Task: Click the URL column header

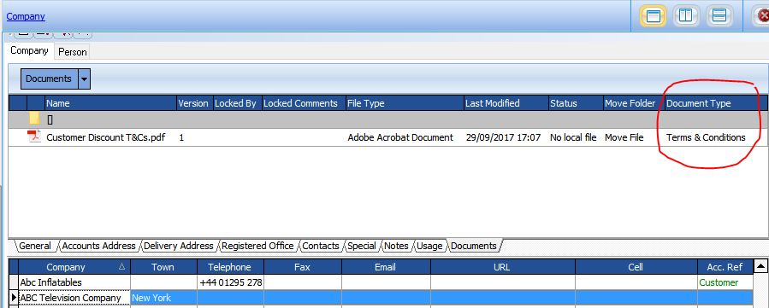Action: pyautogui.click(x=502, y=267)
